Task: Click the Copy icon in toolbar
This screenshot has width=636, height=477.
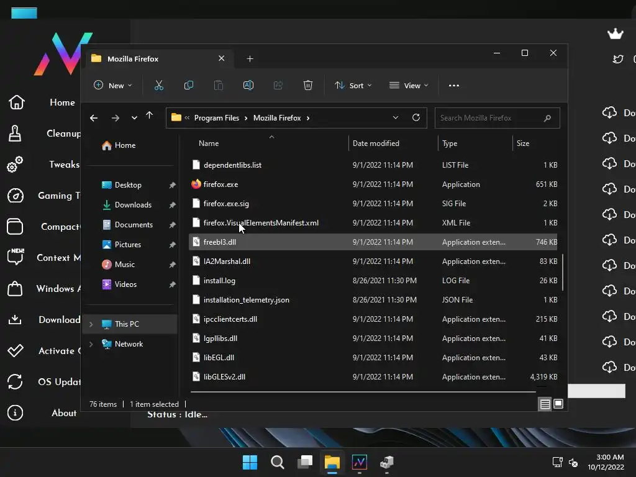Action: click(189, 86)
